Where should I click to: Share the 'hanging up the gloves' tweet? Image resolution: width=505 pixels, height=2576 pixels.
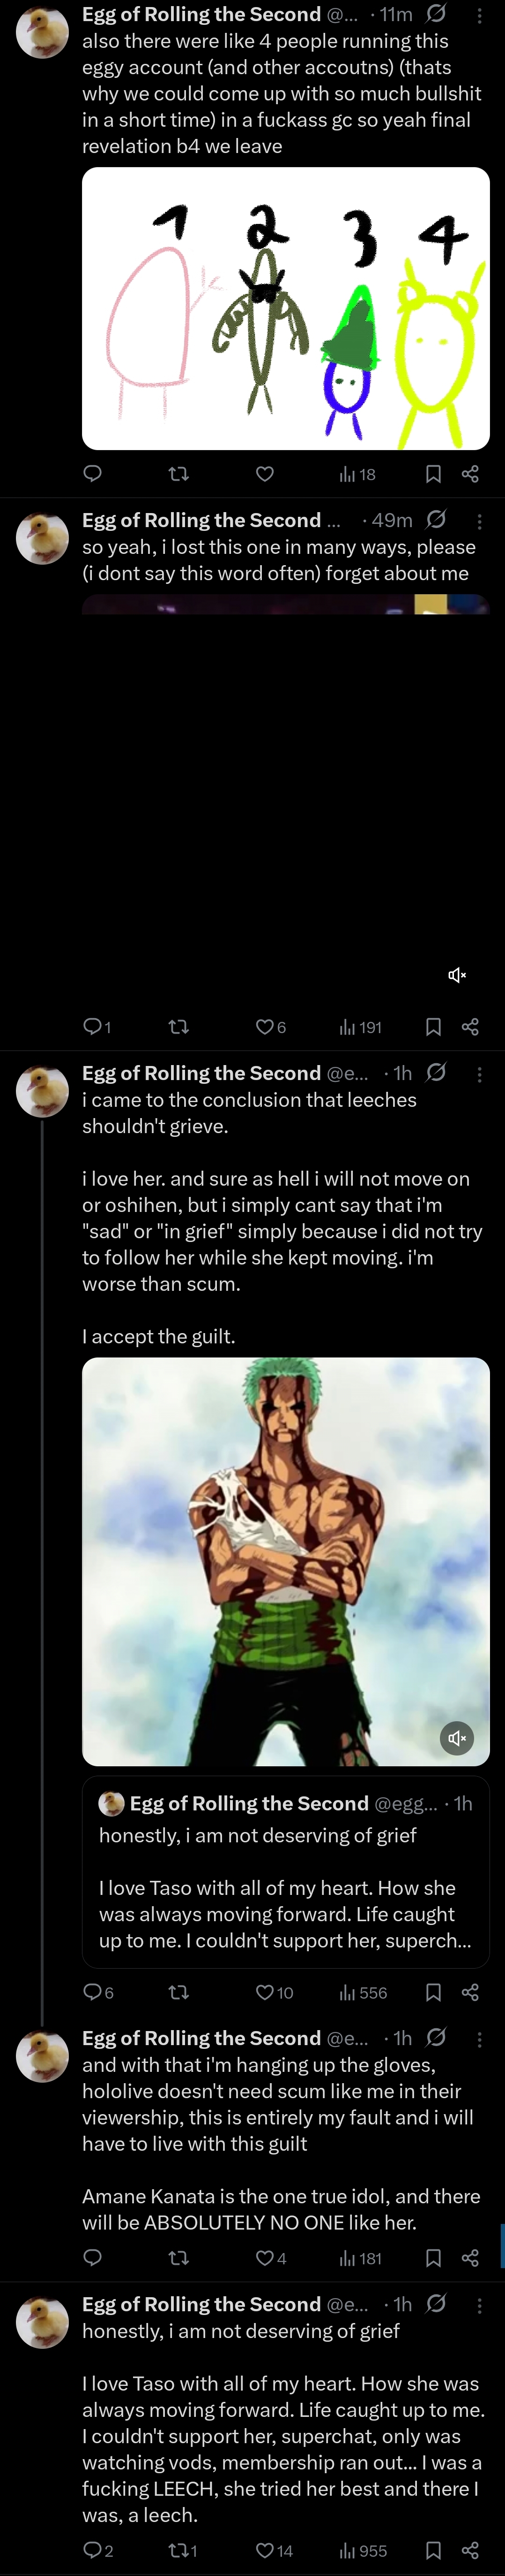click(x=470, y=2258)
